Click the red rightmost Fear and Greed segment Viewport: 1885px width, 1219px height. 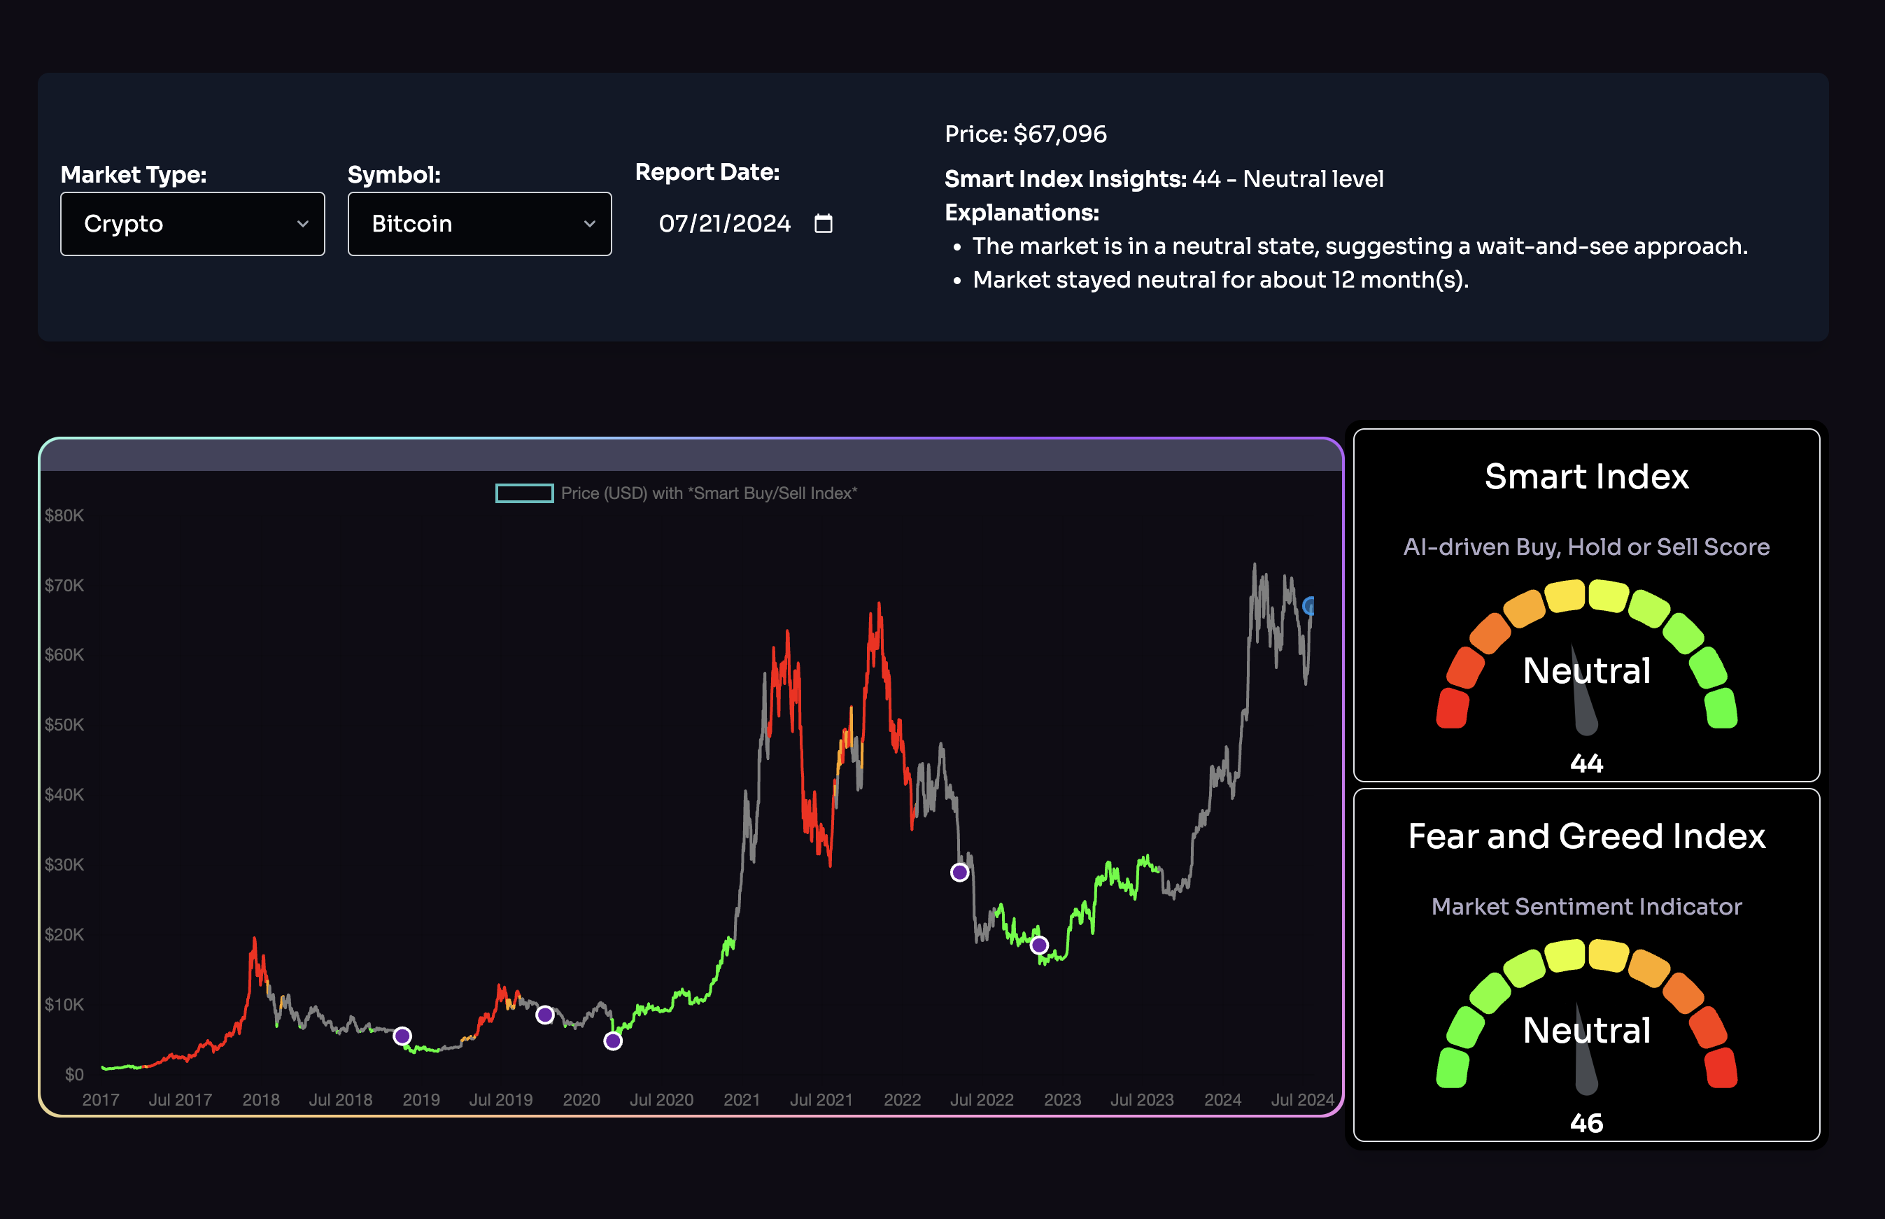(1721, 1068)
